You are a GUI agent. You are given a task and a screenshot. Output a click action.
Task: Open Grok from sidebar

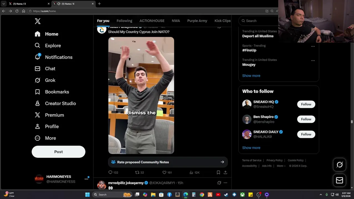click(45, 80)
